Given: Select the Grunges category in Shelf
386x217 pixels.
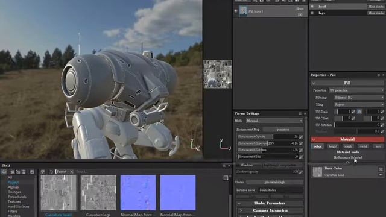Looking at the screenshot, I should click(x=14, y=192).
